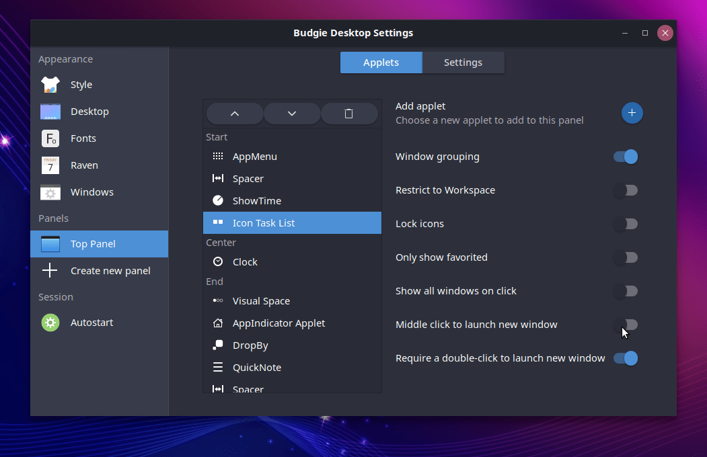The image size is (707, 457).
Task: Click the trash icon to remove applet
Action: (x=348, y=114)
